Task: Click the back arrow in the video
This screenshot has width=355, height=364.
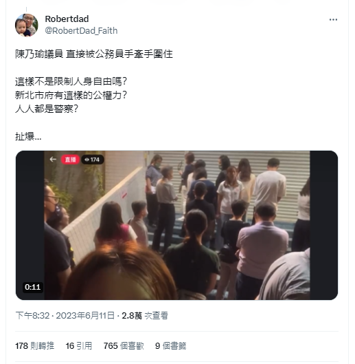Action: click(53, 159)
